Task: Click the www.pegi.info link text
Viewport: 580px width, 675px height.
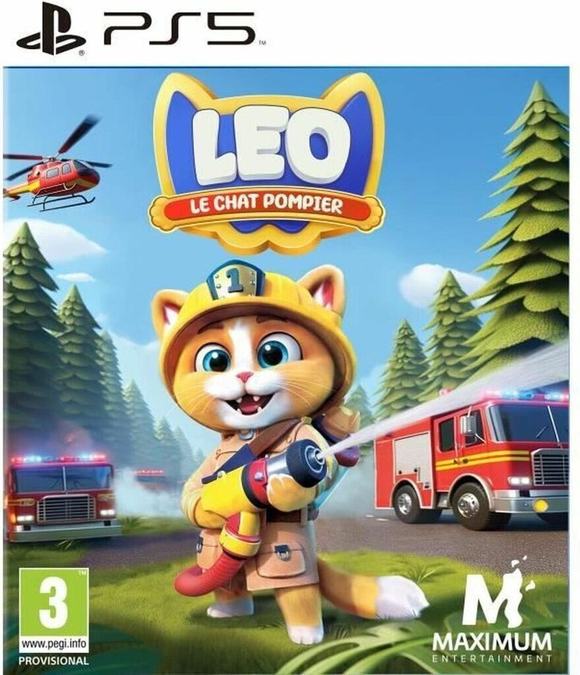Action: coord(54,644)
